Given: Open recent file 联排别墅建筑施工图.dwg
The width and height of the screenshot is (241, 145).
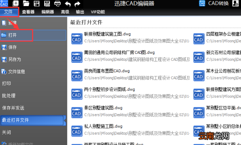Looking at the screenshot, I should (x=107, y=34).
